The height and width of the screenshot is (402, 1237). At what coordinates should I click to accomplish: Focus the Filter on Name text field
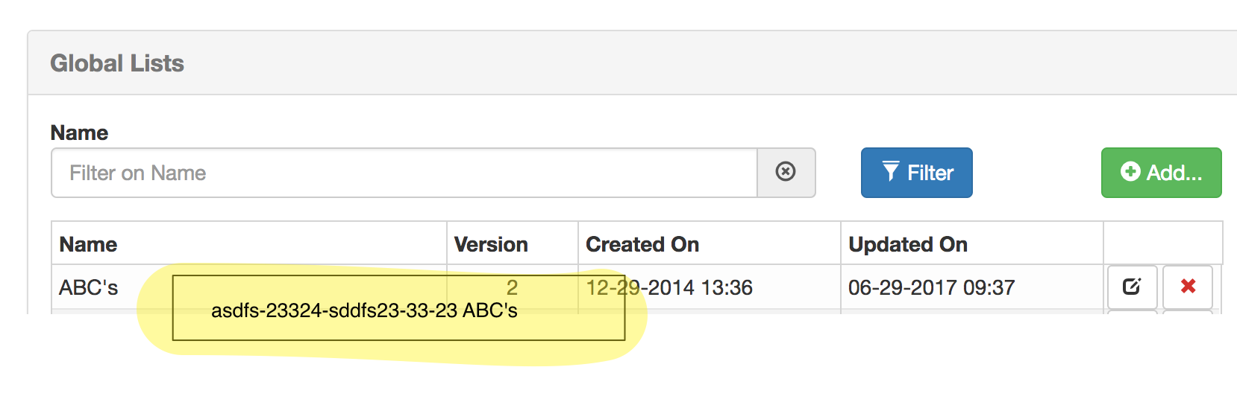click(x=404, y=173)
